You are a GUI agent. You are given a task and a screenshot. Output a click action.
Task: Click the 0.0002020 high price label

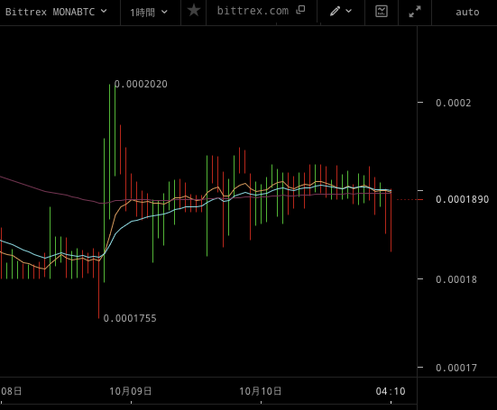coord(141,84)
